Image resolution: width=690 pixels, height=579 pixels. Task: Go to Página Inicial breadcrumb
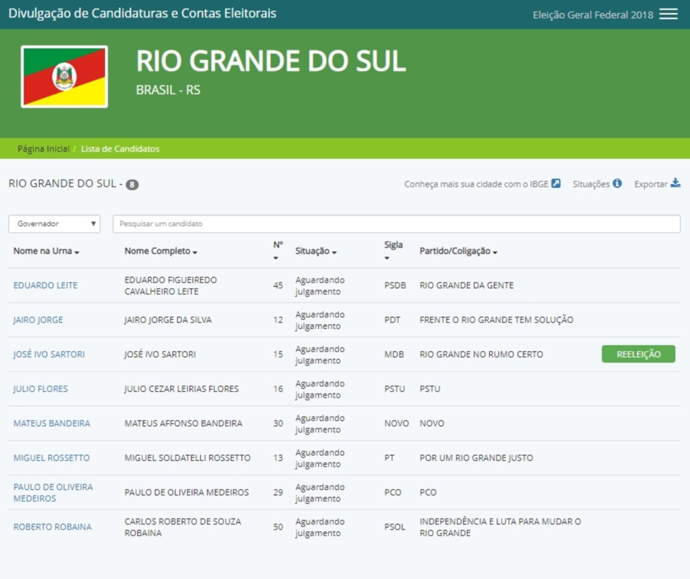tap(43, 149)
